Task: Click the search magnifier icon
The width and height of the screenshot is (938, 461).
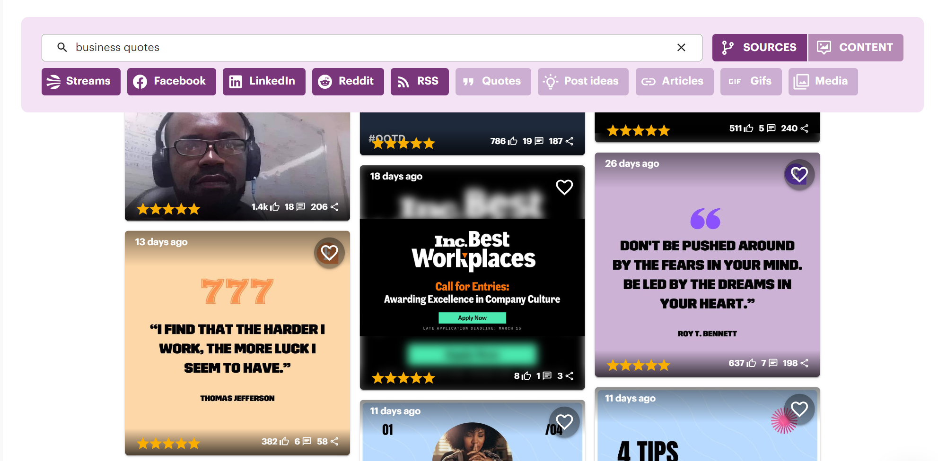Action: tap(62, 47)
